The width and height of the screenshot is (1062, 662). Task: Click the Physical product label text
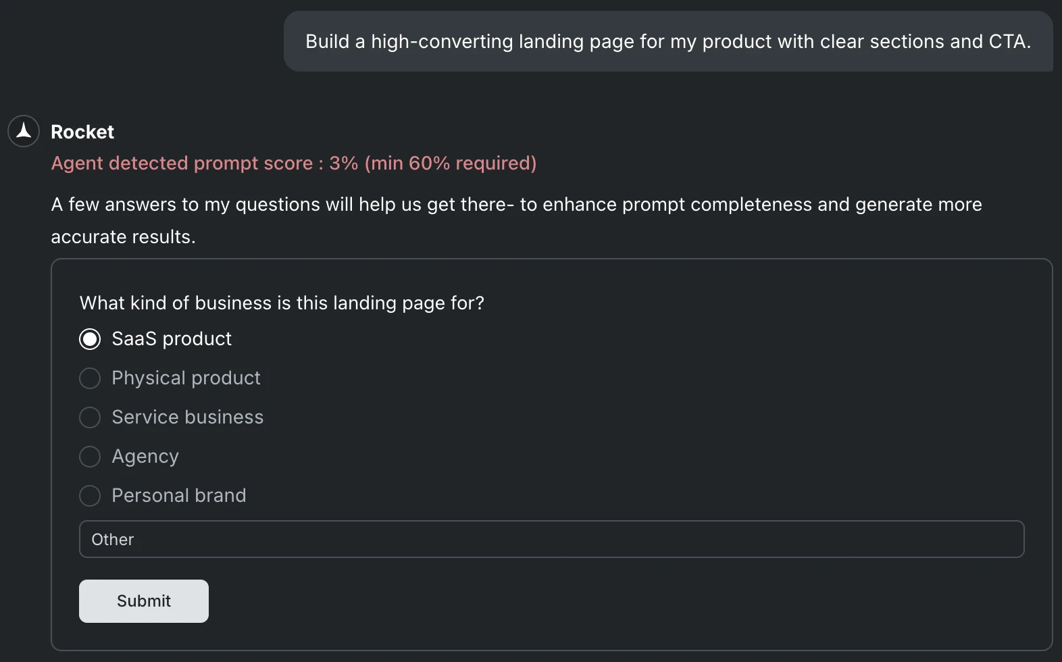click(x=186, y=378)
